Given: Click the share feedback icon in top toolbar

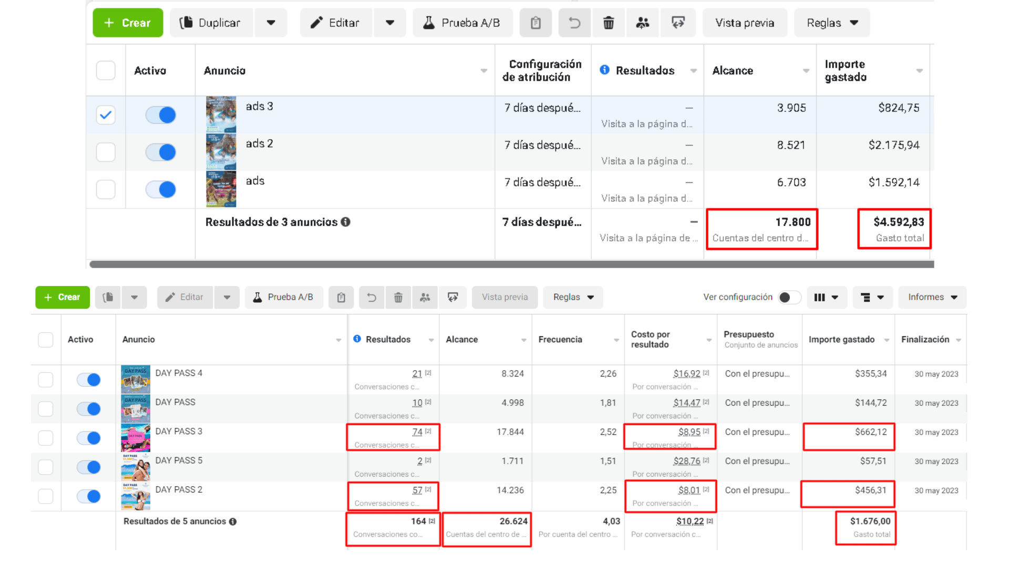Looking at the screenshot, I should pos(678,23).
